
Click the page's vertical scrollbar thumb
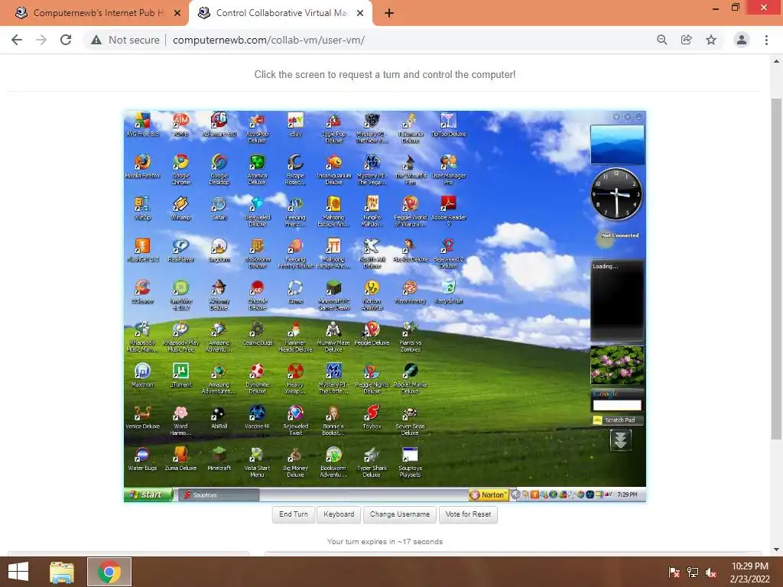776,268
